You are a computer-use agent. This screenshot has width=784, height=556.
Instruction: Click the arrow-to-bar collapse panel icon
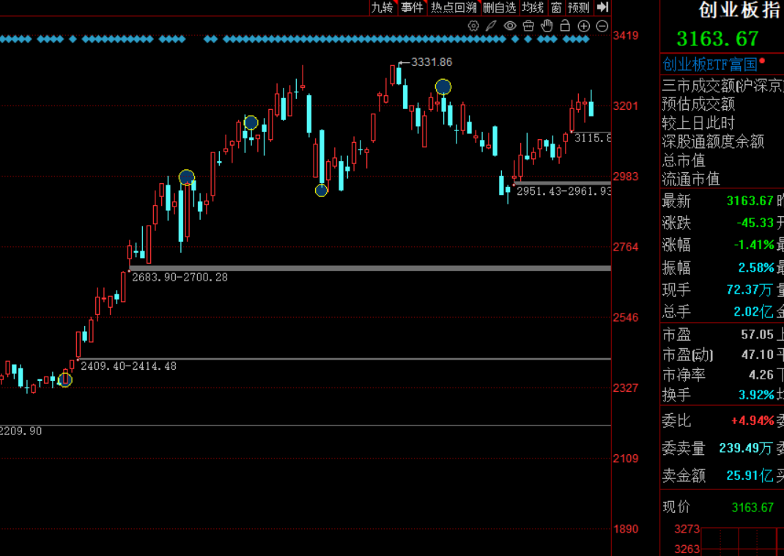pos(602,7)
